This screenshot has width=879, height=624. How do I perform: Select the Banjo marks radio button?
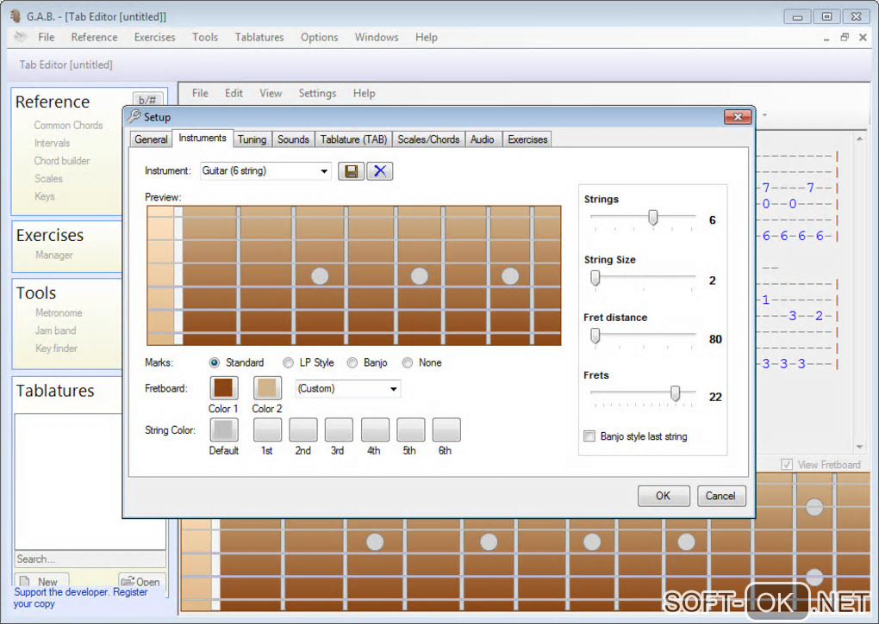[x=352, y=363]
